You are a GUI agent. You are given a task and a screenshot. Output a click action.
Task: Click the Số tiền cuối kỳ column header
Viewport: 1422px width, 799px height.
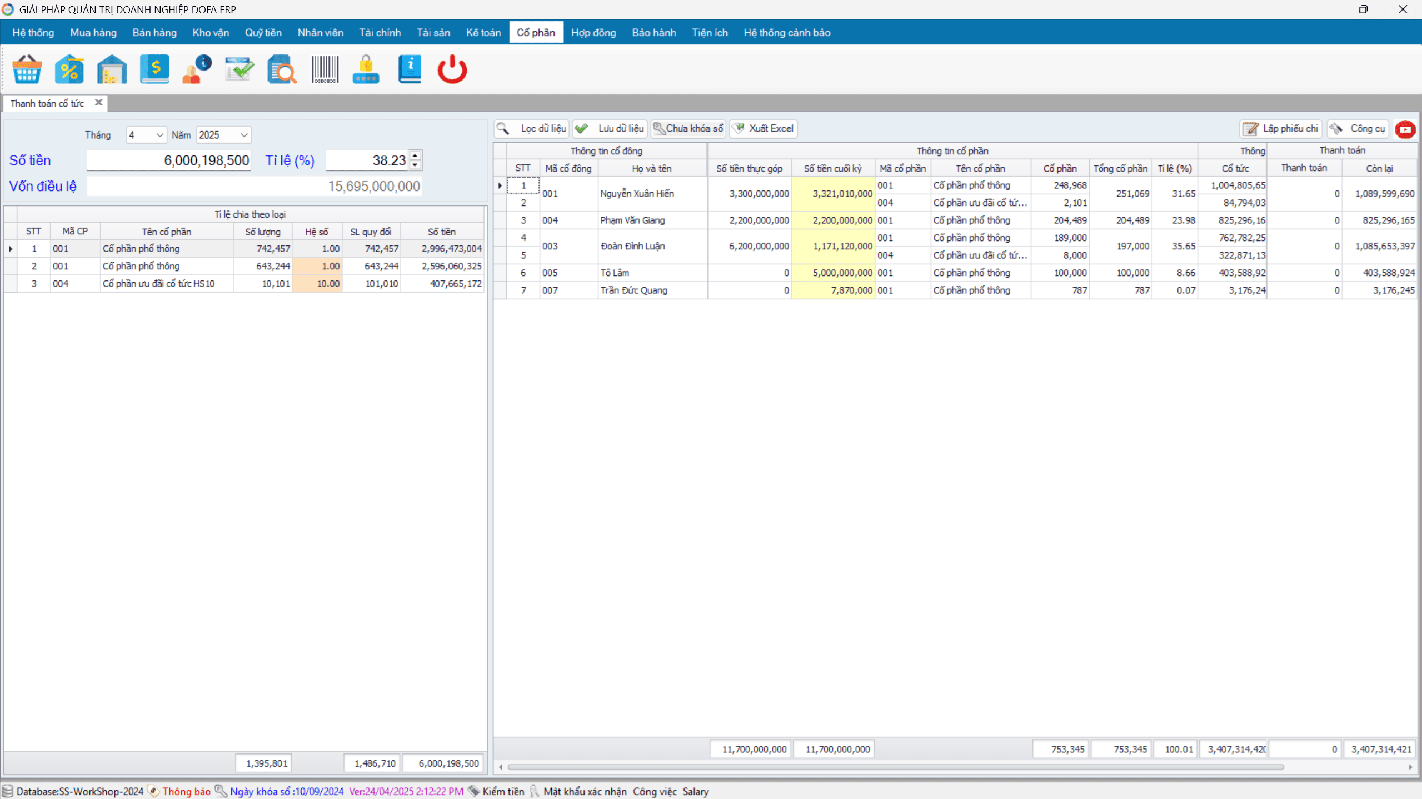pyautogui.click(x=832, y=168)
